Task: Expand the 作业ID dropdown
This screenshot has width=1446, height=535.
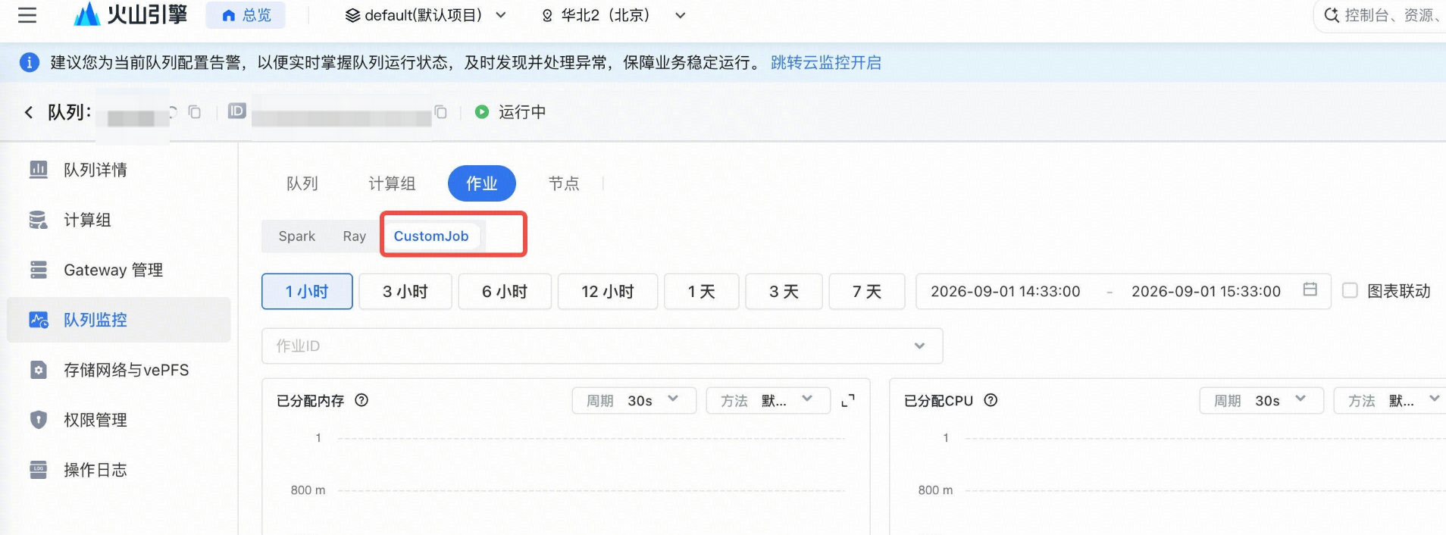Action: tap(602, 346)
